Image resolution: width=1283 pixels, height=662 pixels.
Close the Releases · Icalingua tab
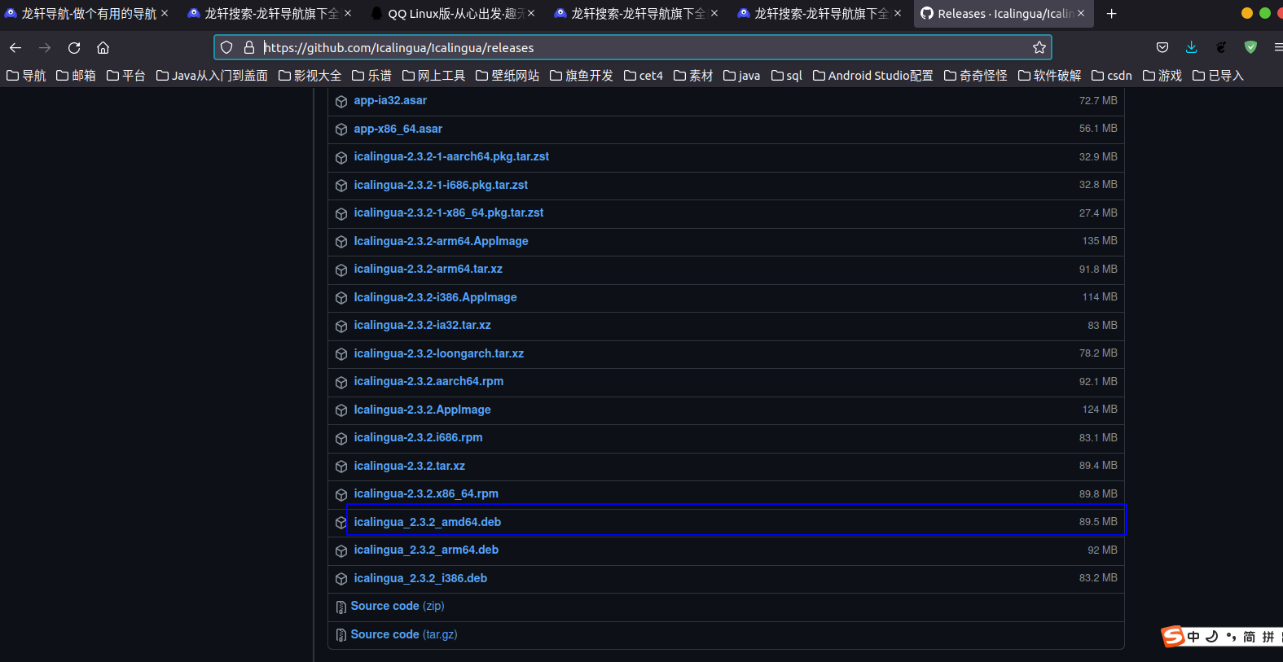click(1081, 13)
